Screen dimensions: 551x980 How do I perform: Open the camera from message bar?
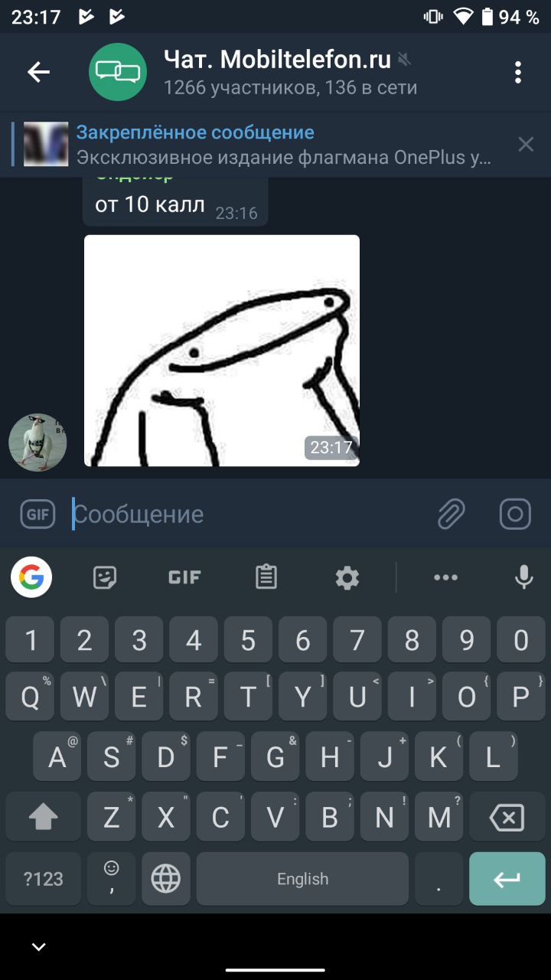tap(515, 514)
